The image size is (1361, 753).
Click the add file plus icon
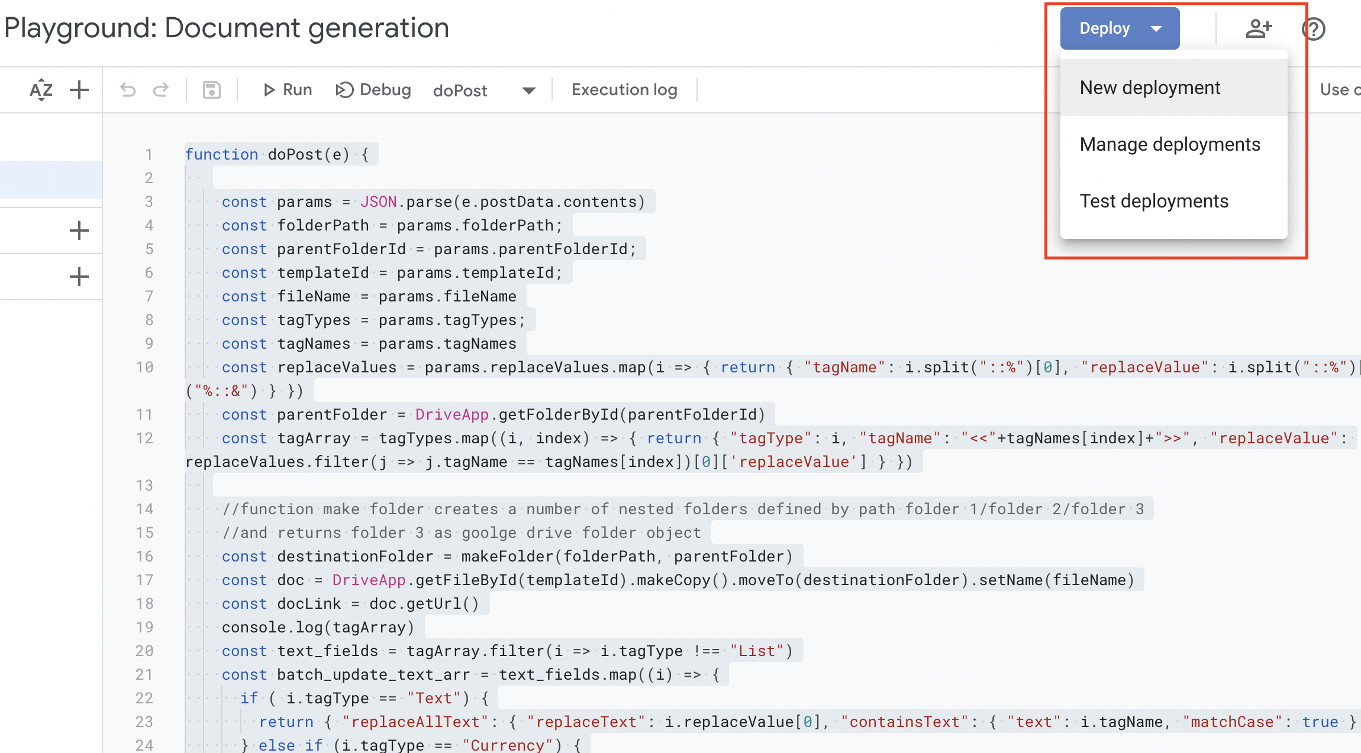(x=79, y=90)
